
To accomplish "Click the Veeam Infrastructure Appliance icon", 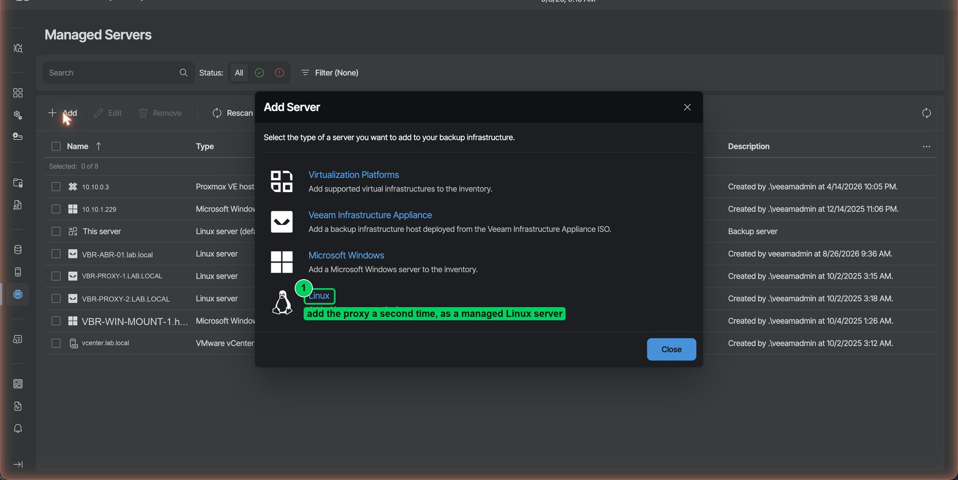I will [x=282, y=222].
